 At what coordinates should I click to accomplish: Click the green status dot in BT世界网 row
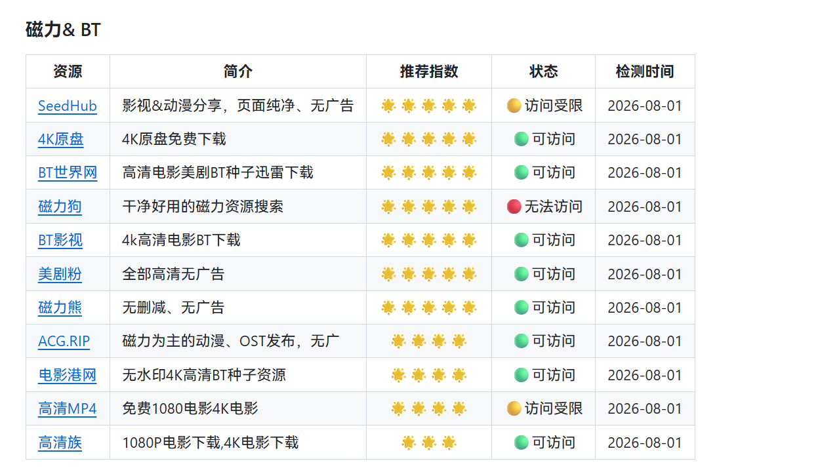[x=522, y=172]
